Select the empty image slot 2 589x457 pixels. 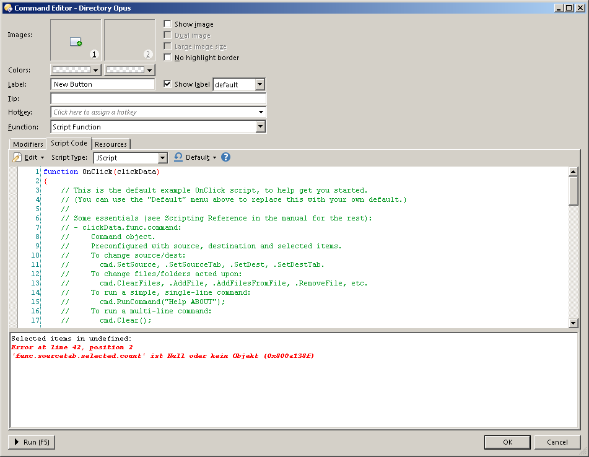[129, 38]
